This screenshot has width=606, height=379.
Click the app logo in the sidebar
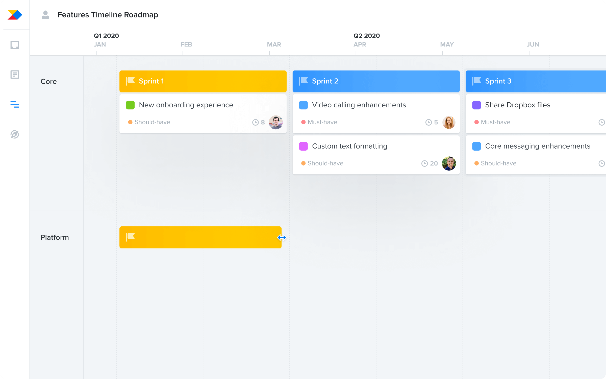pyautogui.click(x=15, y=15)
